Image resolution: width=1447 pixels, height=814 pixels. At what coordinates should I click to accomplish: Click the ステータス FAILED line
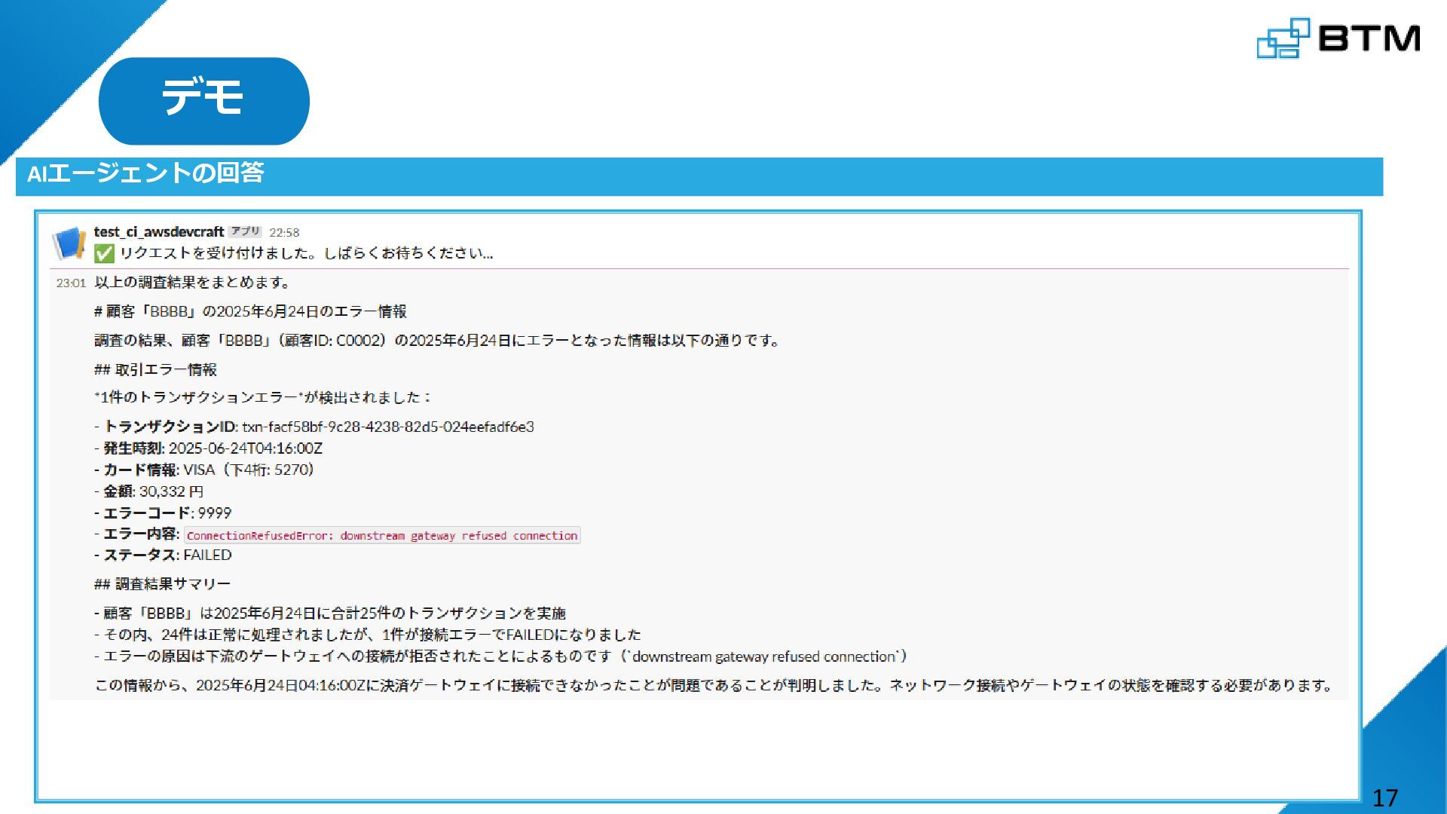[164, 555]
